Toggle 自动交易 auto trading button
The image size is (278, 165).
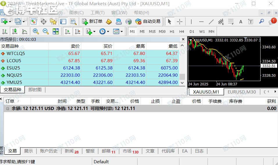click(x=148, y=21)
